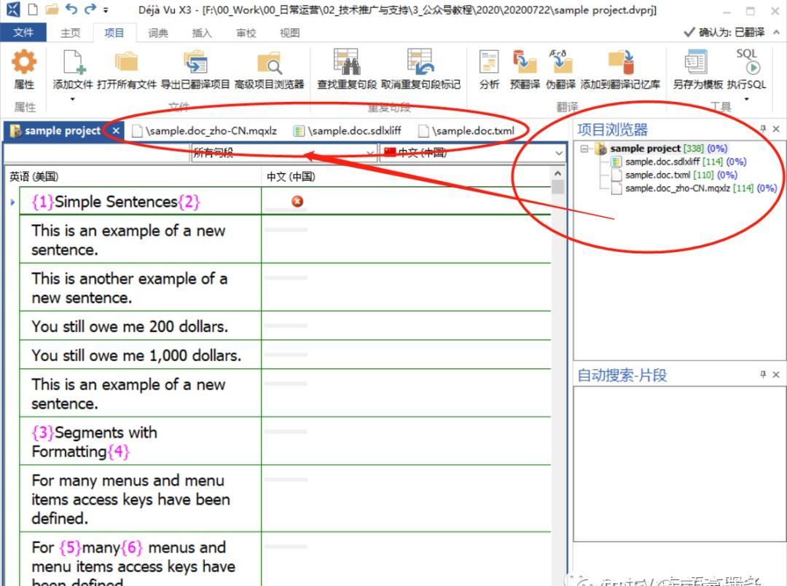Open the 插入 ribbon tab

[x=202, y=33]
